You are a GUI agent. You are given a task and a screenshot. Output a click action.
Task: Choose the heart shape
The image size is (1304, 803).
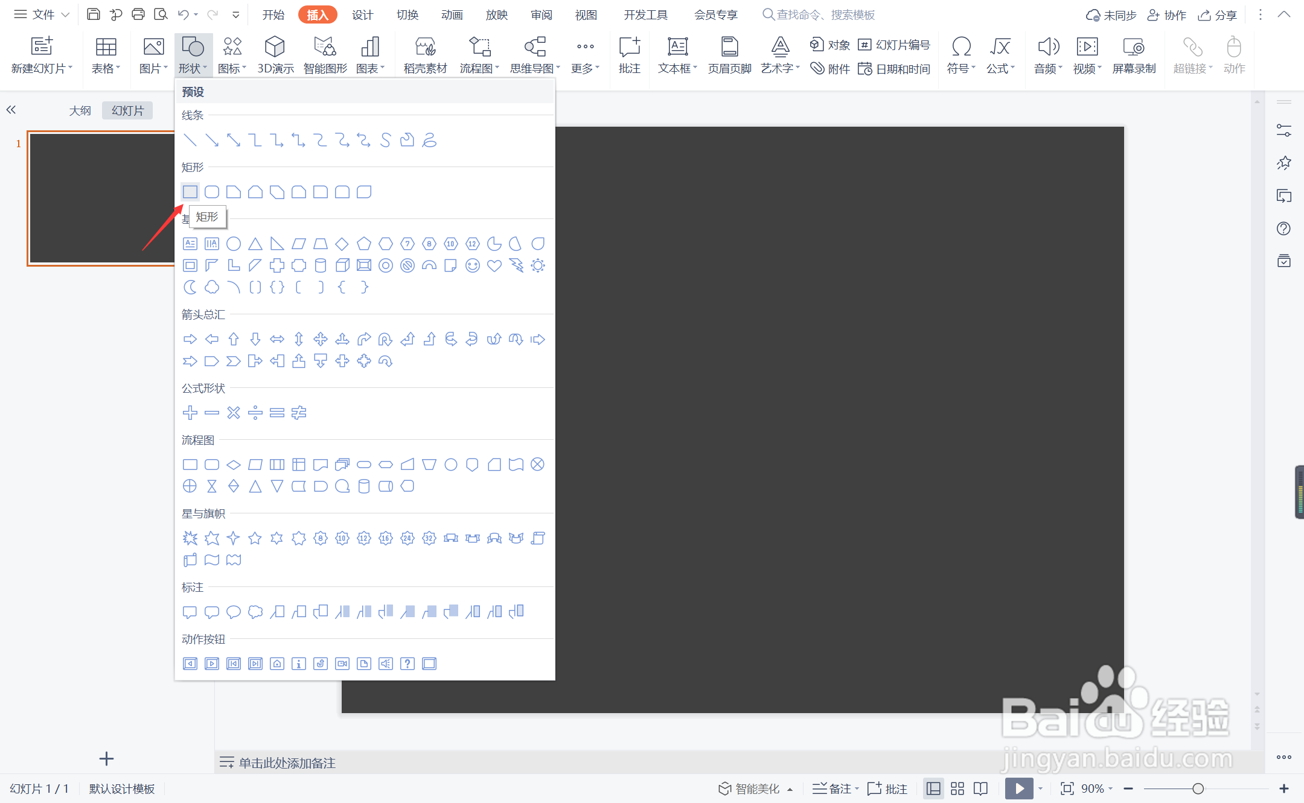[x=494, y=265]
